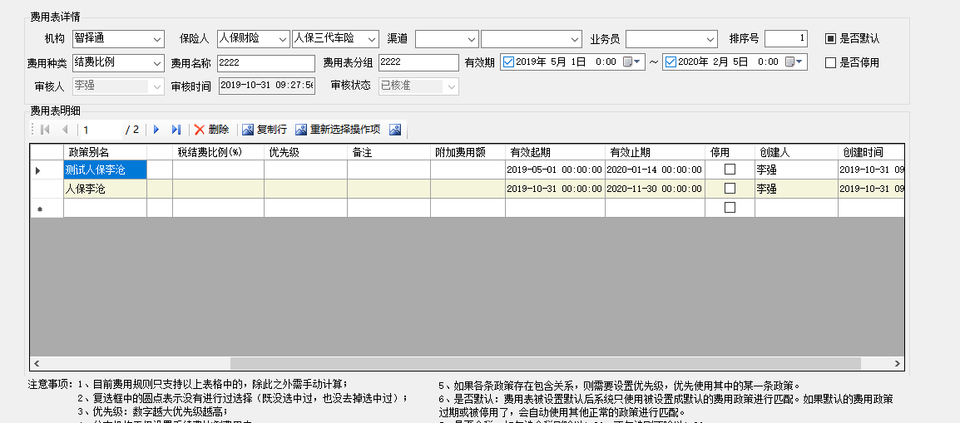960x423 pixels.
Task: Click 有效起期 cell 2019-10-31 00:00:00
Action: coord(556,189)
